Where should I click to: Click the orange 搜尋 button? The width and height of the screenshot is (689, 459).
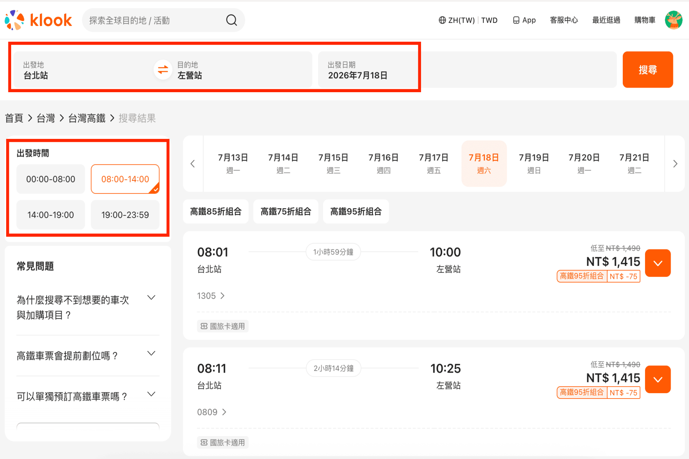click(648, 70)
